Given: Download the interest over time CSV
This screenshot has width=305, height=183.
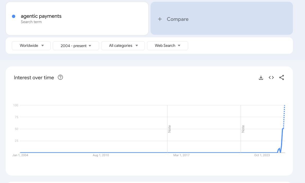Looking at the screenshot, I should coord(261,77).
